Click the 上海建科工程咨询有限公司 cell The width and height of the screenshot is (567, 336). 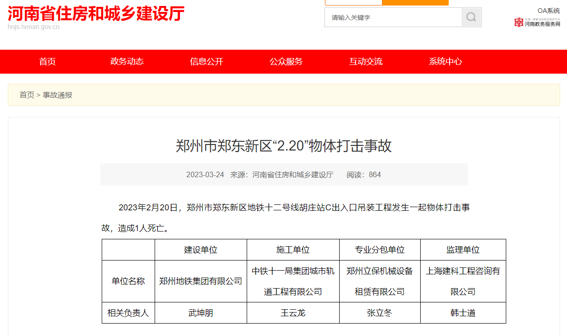[x=463, y=281]
